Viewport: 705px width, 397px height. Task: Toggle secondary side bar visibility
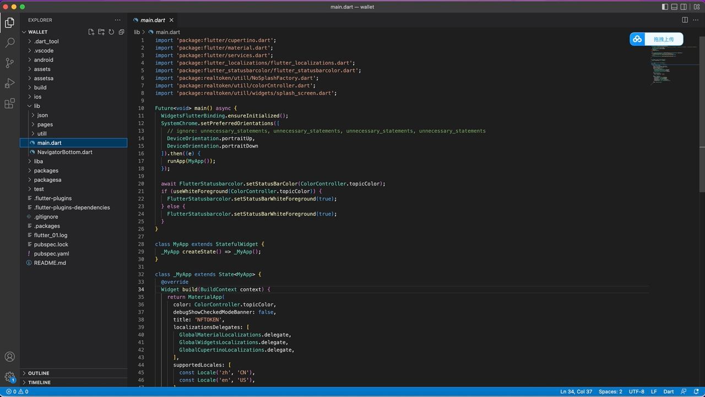684,7
